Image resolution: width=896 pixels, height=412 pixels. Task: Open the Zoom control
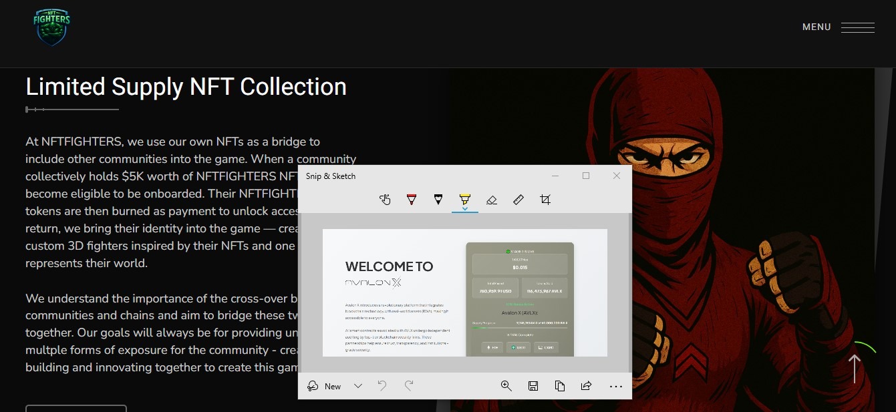click(506, 386)
